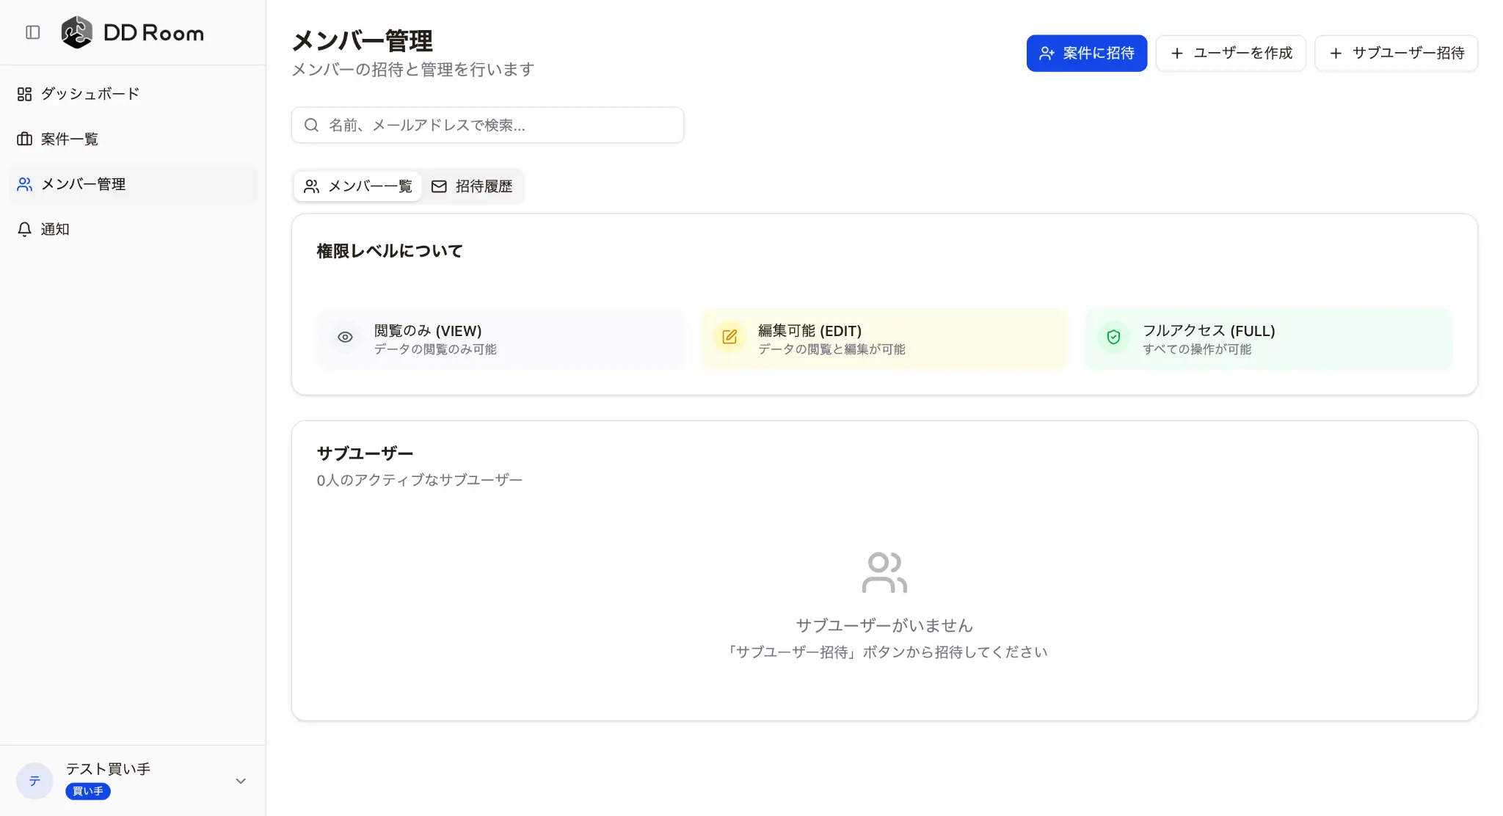Toggle the sidebar collapse icon
The image size is (1503, 816).
tap(32, 32)
